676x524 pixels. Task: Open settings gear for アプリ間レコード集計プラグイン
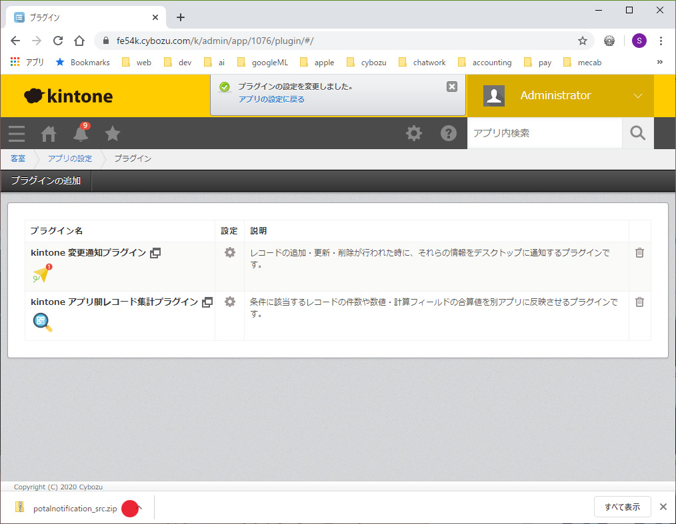click(x=230, y=302)
